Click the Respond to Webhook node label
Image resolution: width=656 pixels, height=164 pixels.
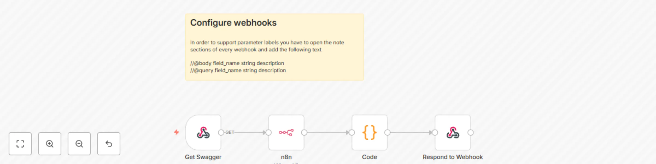[453, 157]
